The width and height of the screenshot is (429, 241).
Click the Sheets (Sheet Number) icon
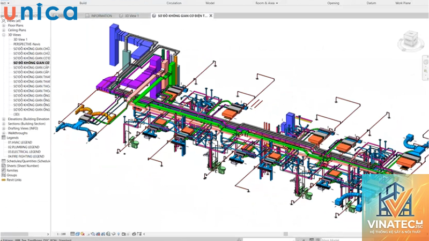4,166
